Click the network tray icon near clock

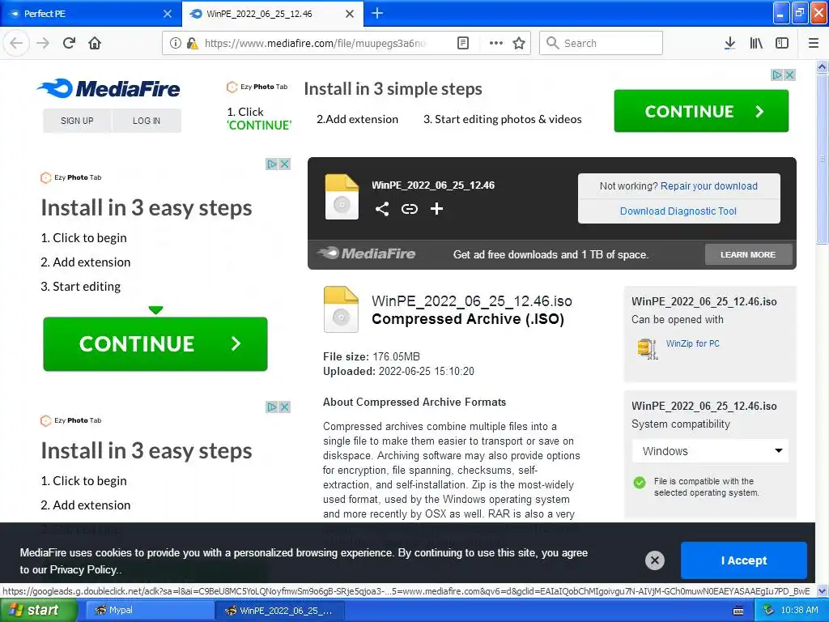769,611
